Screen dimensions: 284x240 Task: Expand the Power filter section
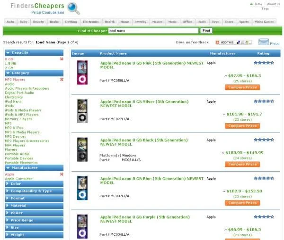[x=34, y=213]
